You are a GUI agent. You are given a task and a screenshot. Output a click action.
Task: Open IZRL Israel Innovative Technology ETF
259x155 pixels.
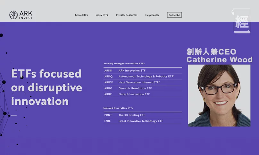[143, 121]
